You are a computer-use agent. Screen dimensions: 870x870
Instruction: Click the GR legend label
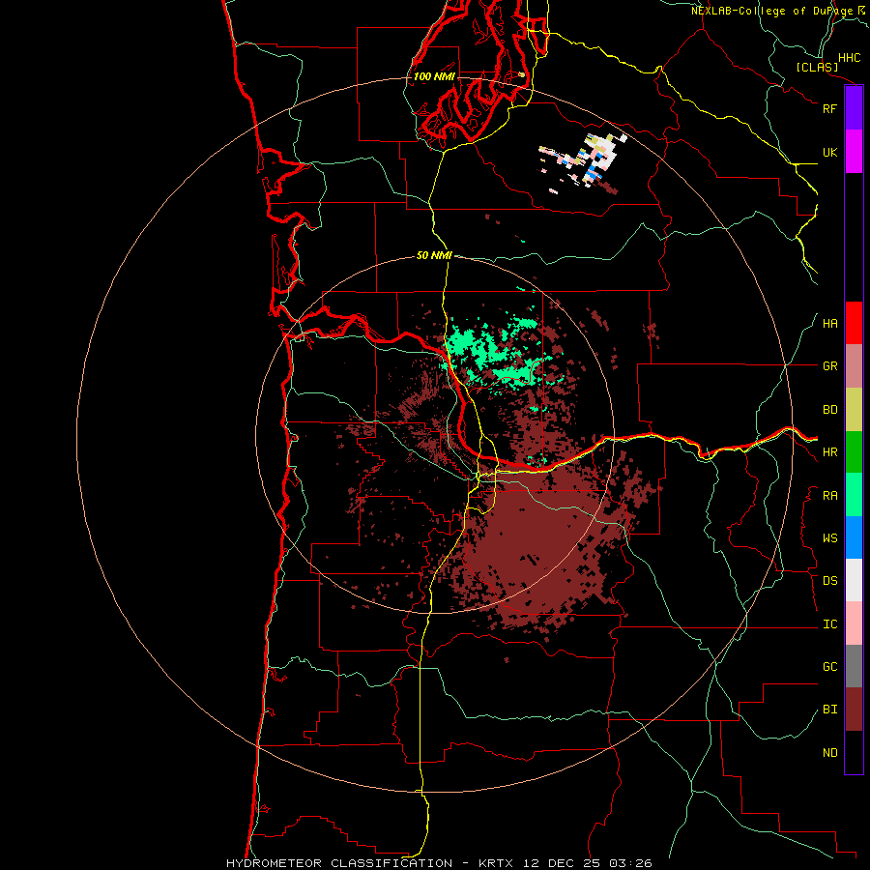pos(829,366)
